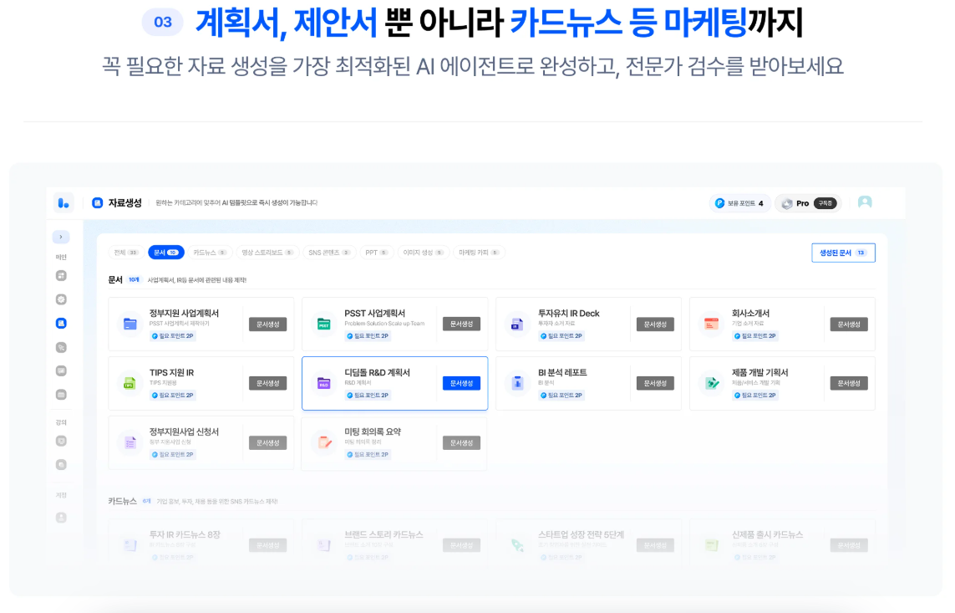Click the 필요 포인트 2P badge on 회사소개서

[755, 335]
